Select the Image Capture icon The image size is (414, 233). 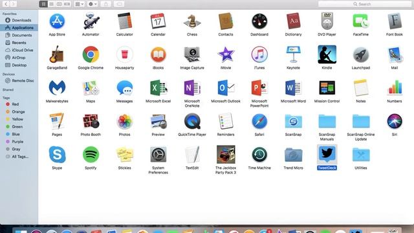click(x=192, y=54)
